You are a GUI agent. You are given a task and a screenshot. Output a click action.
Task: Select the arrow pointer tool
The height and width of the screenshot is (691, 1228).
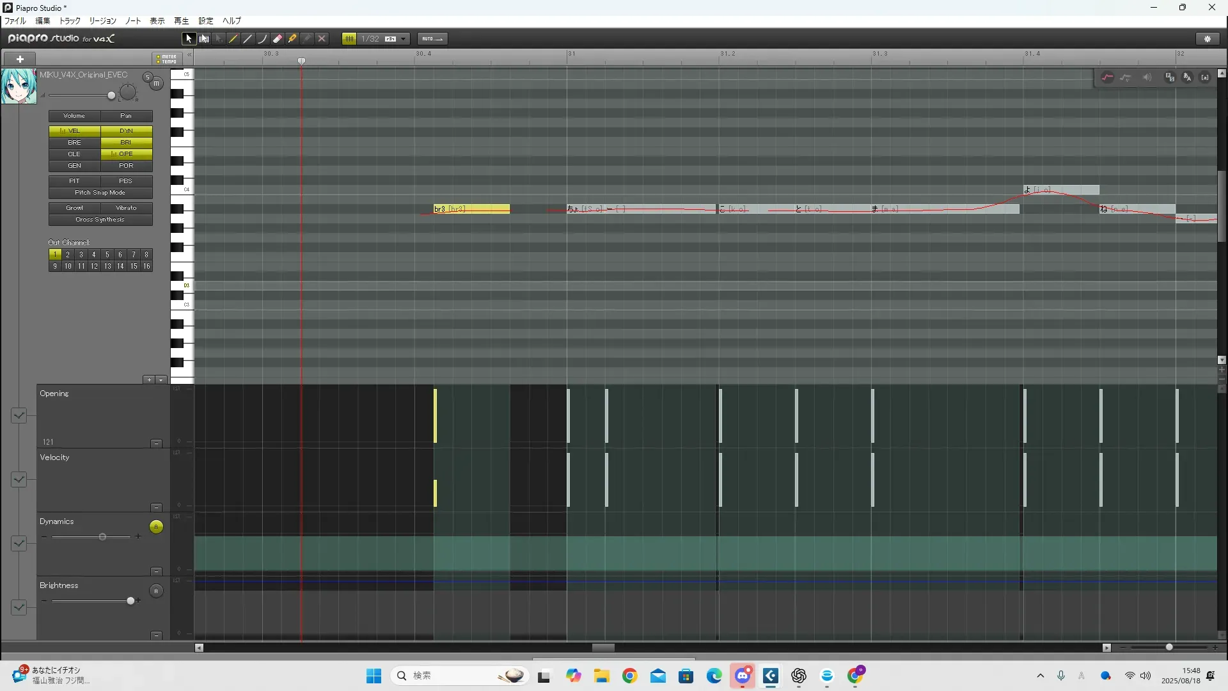click(x=189, y=39)
